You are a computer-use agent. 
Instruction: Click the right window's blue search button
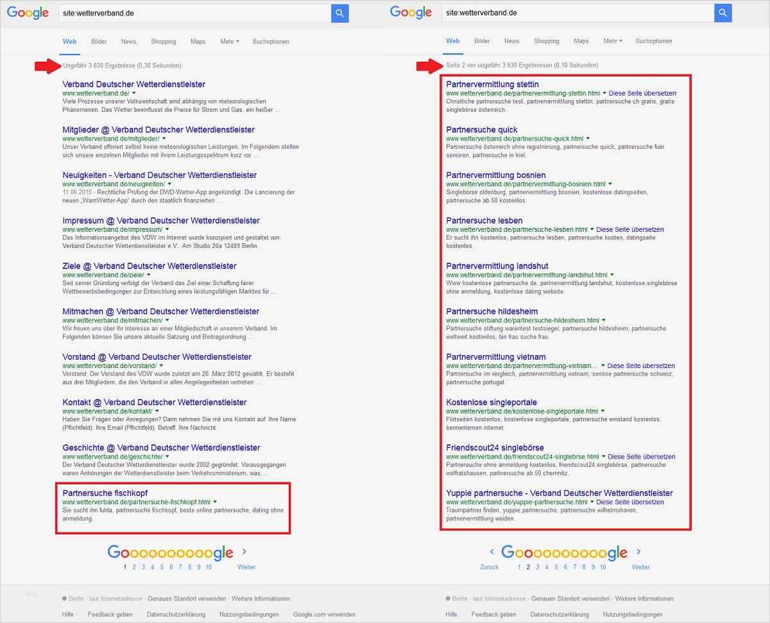pyautogui.click(x=723, y=13)
